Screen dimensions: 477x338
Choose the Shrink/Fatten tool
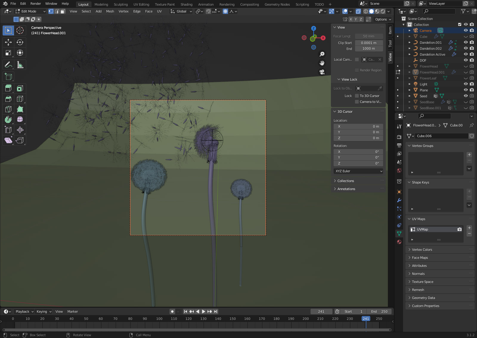click(20, 130)
